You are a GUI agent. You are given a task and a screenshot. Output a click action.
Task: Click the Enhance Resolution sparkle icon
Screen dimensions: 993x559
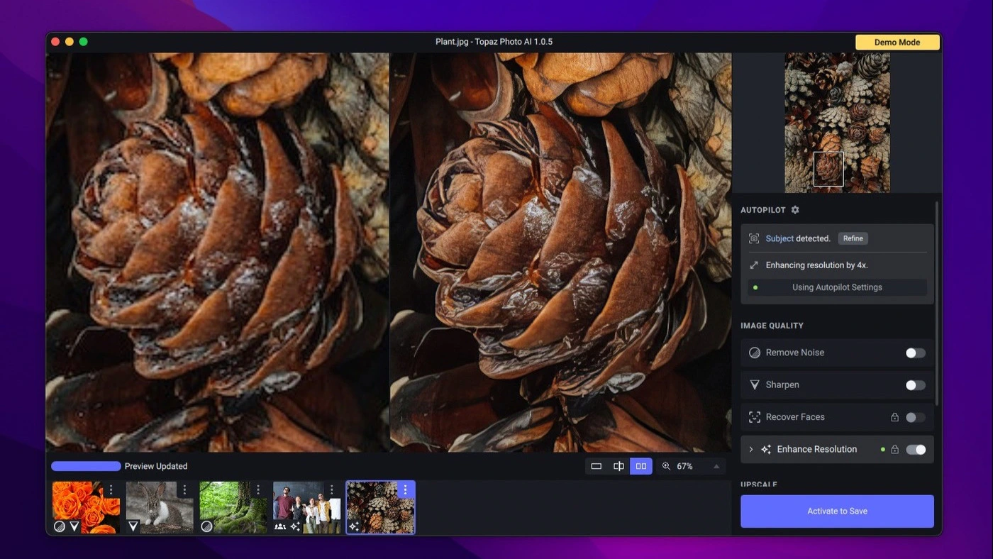coord(766,449)
